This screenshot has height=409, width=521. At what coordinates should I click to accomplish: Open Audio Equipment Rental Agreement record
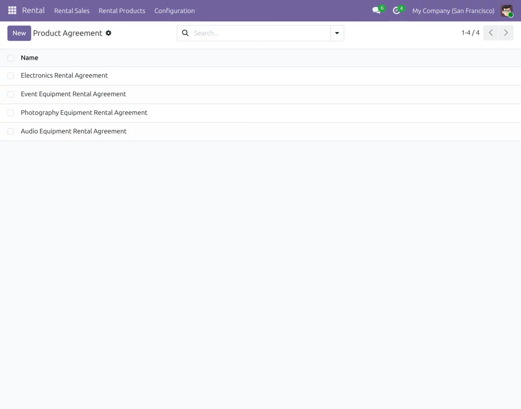[74, 131]
